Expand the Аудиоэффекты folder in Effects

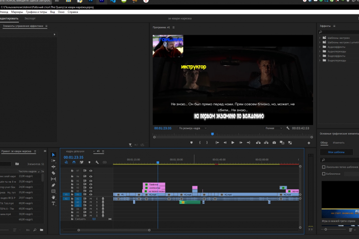tap(320, 47)
